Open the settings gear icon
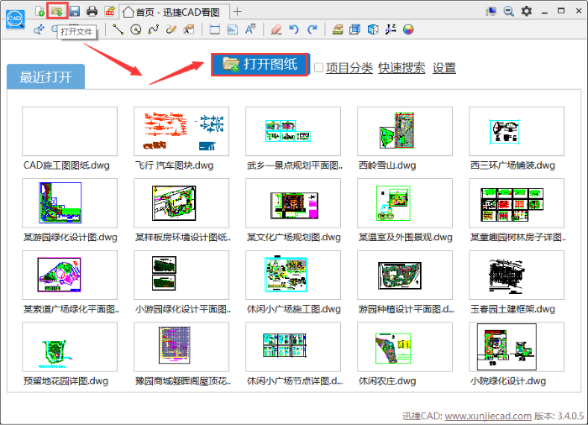This screenshot has width=588, height=425. tap(527, 11)
